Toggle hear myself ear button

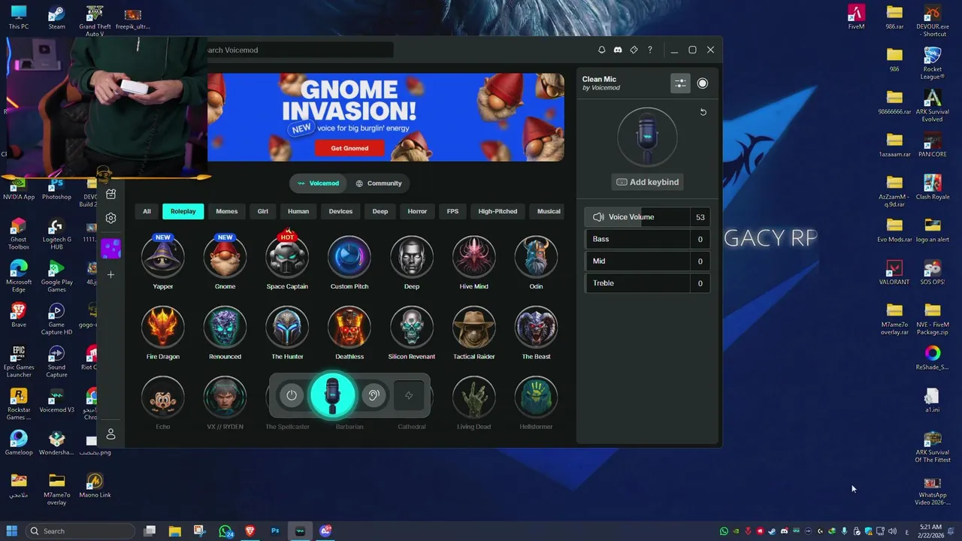point(374,395)
